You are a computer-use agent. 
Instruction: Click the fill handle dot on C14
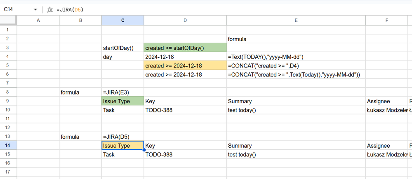click(x=144, y=150)
